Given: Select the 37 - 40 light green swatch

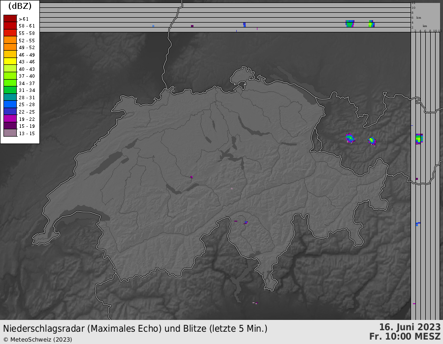Looking at the screenshot, I should (x=10, y=76).
